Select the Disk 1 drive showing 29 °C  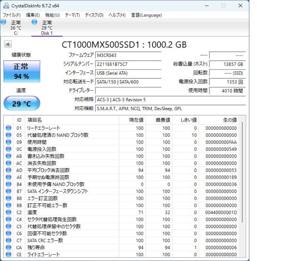(47, 28)
